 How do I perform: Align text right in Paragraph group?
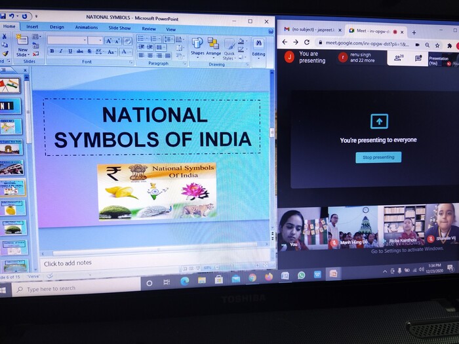point(159,55)
